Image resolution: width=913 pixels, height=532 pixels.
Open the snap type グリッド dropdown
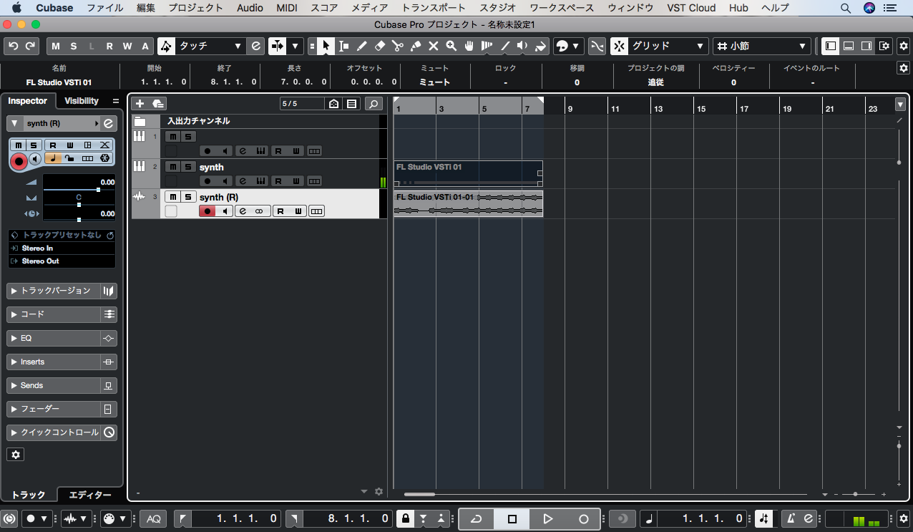coord(668,46)
